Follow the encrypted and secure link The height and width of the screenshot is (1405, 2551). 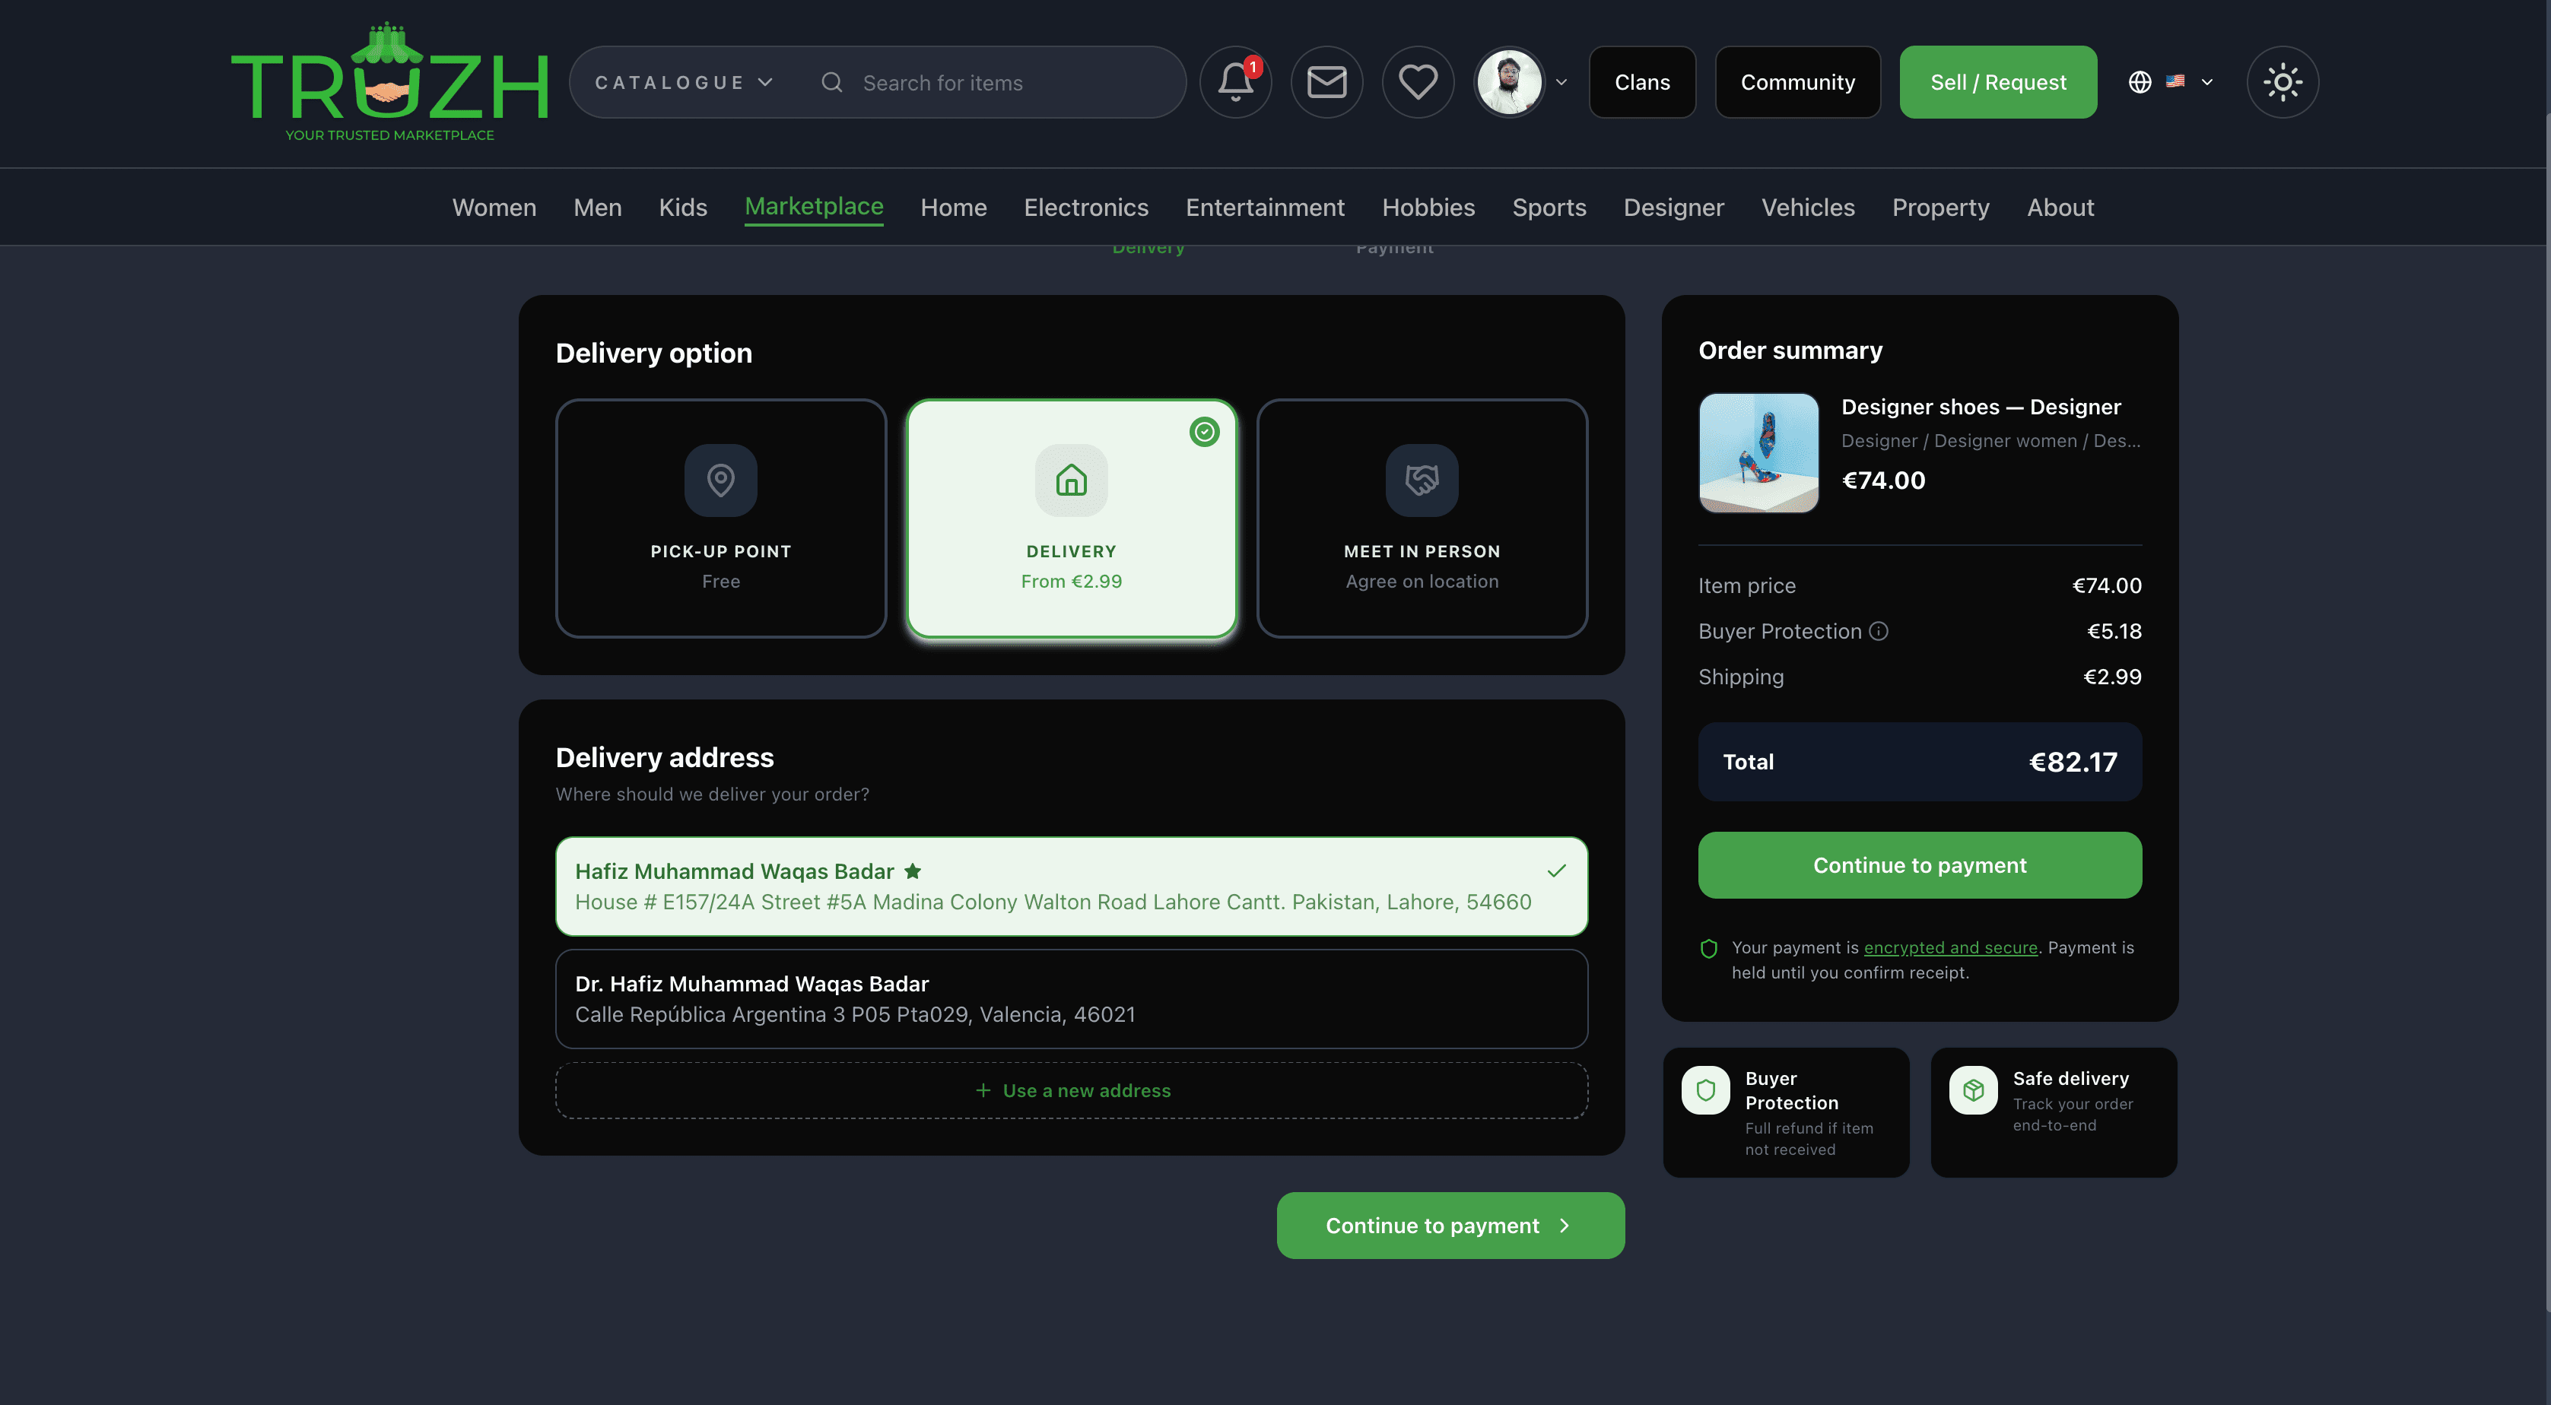1951,947
